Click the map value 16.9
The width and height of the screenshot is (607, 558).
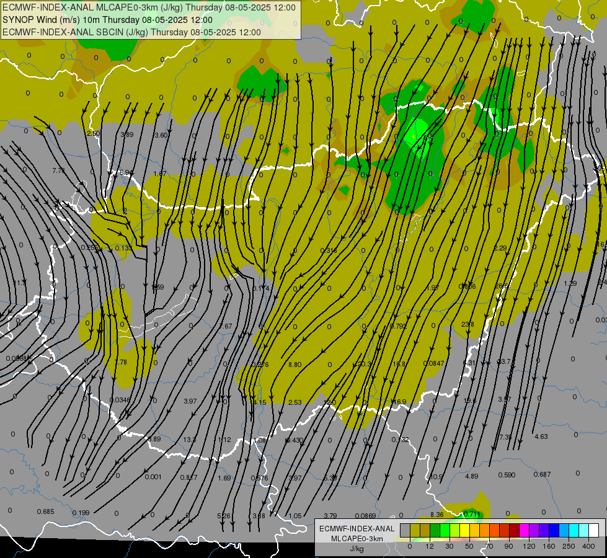pos(399,402)
